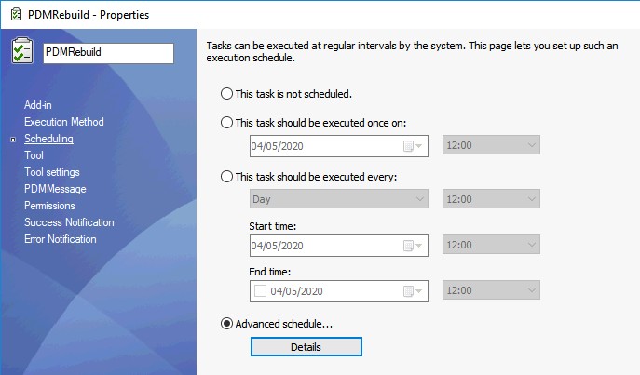Open the Success Notification page
The height and width of the screenshot is (375, 640).
(69, 222)
